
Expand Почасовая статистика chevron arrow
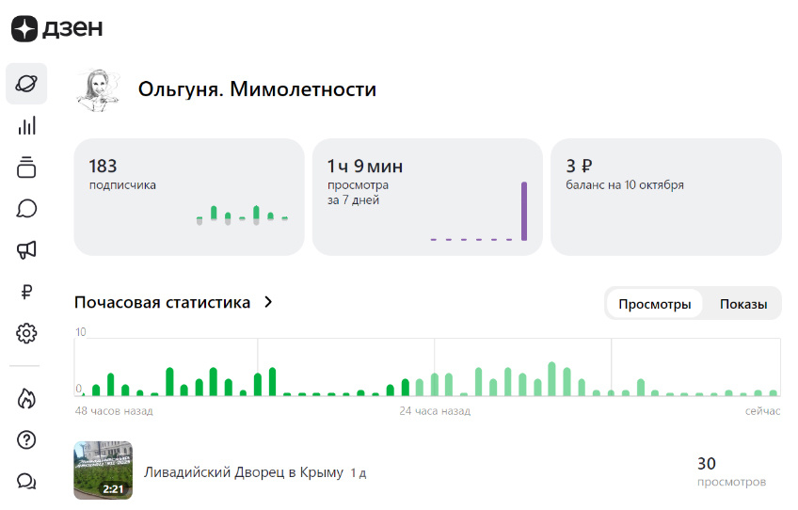[269, 302]
